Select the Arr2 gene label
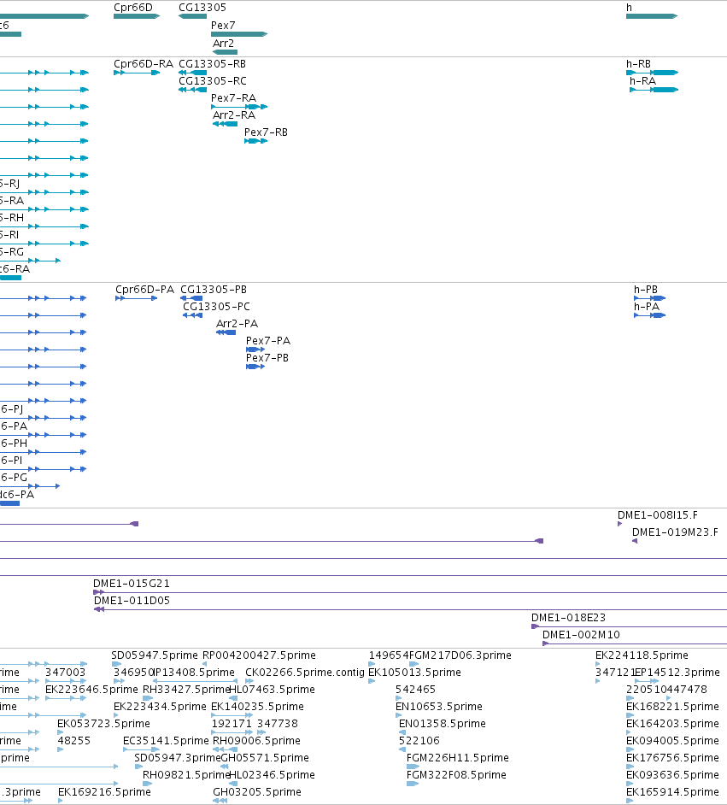Screen dimensions: 727x805 [x=223, y=43]
